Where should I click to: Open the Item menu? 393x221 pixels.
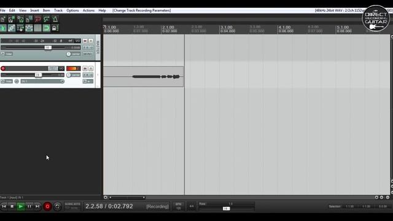[47, 10]
